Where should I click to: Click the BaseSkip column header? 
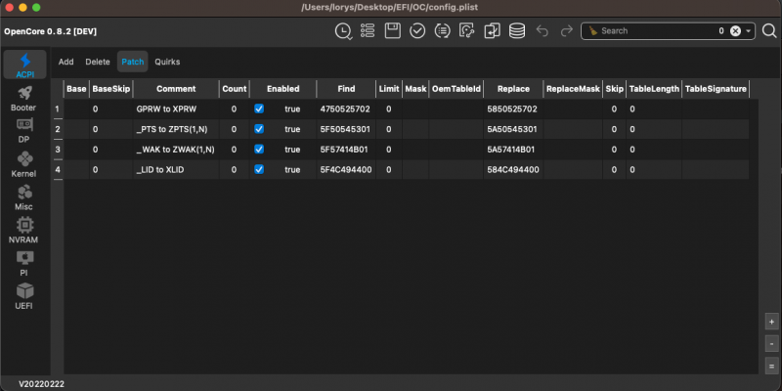coord(111,89)
